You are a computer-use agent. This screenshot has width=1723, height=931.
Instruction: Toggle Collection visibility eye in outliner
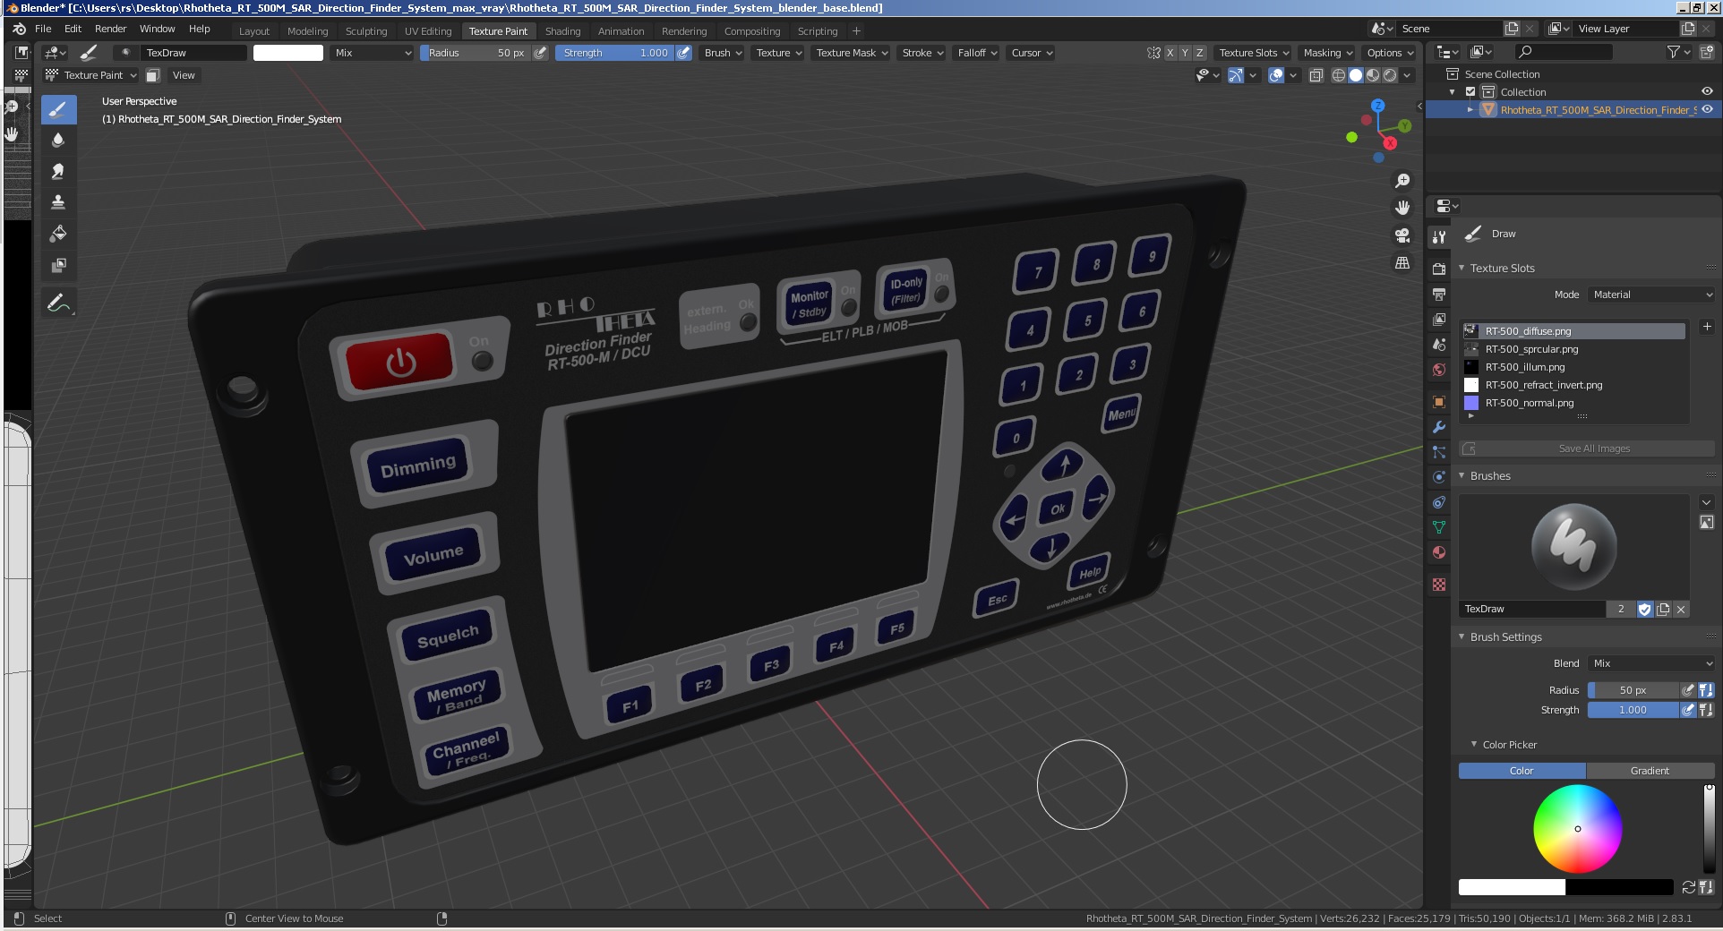tap(1707, 91)
